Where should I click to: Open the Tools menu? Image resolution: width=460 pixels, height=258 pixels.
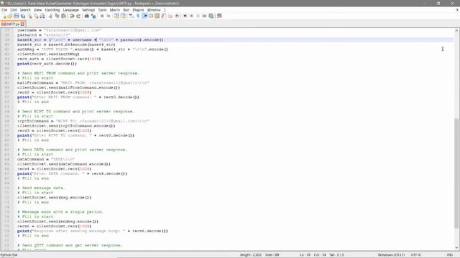(102, 9)
